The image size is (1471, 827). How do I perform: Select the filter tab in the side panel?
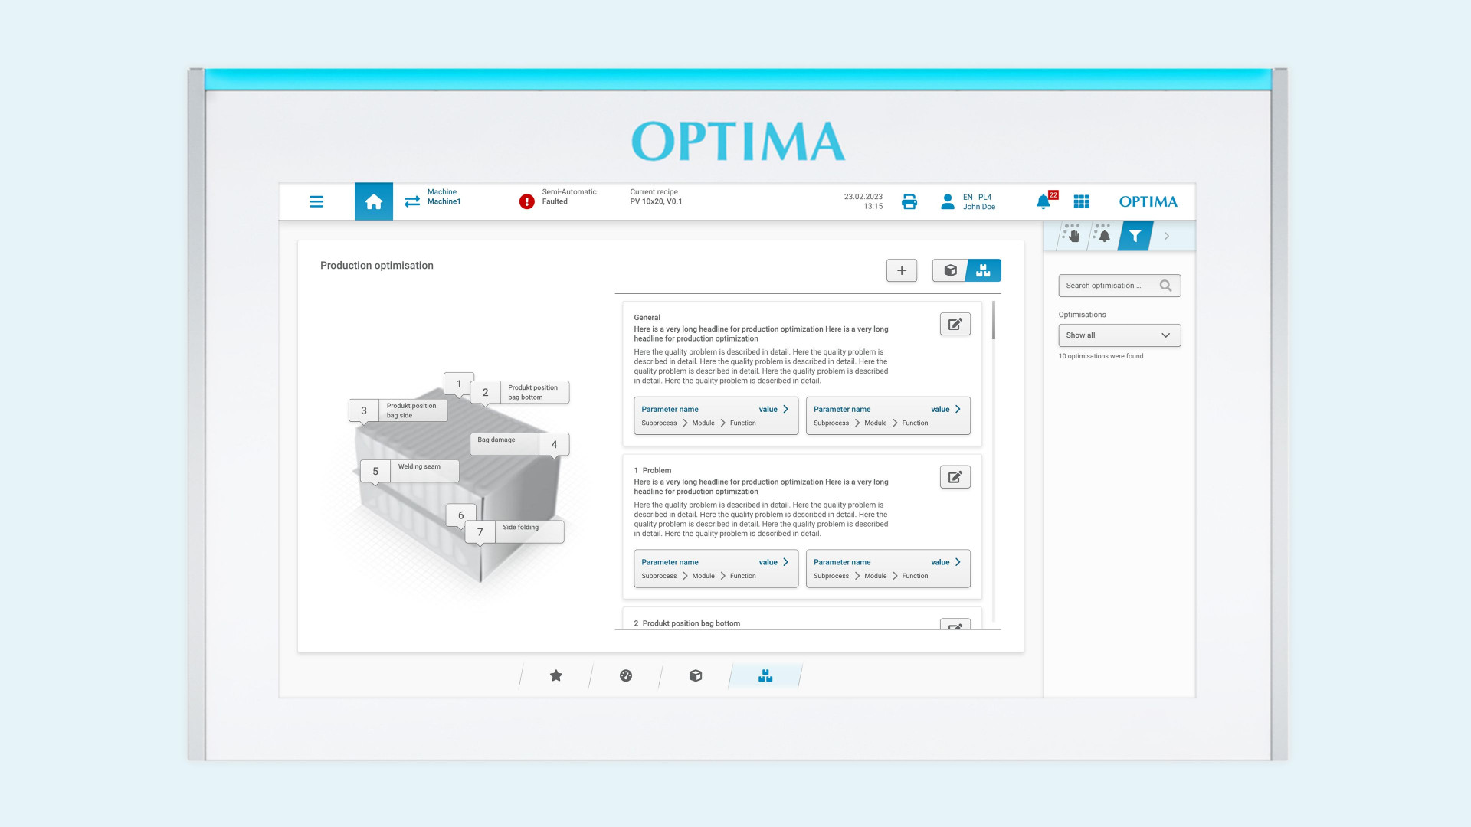pyautogui.click(x=1135, y=236)
